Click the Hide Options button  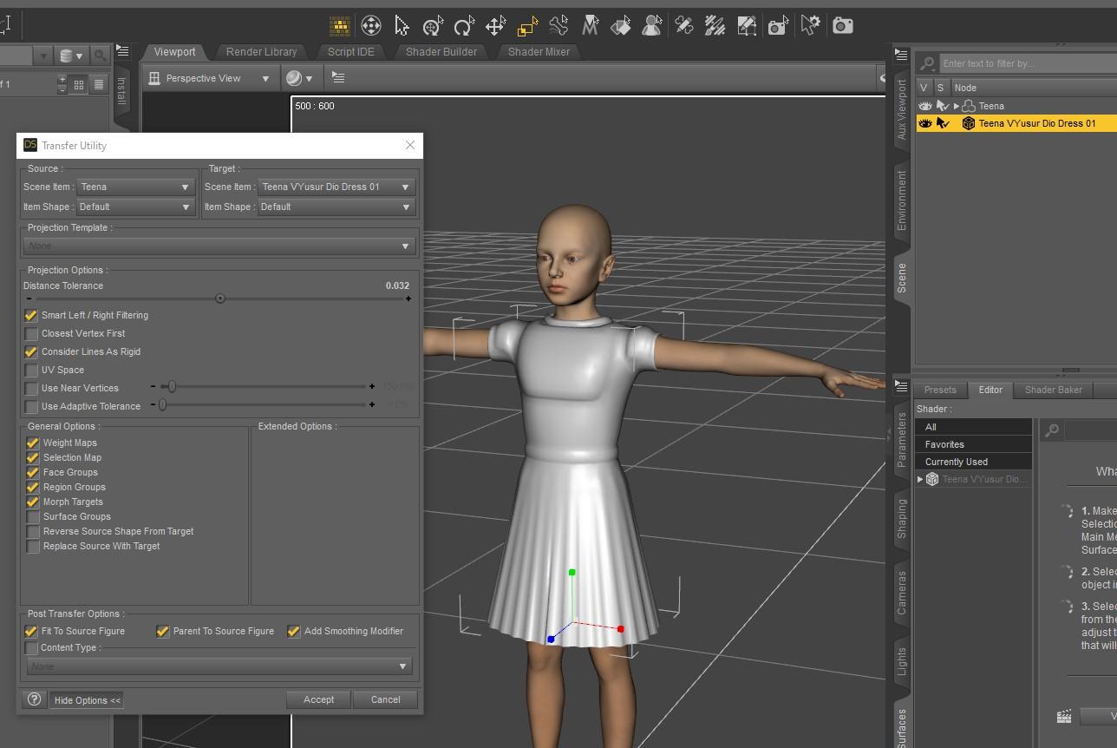coord(88,700)
